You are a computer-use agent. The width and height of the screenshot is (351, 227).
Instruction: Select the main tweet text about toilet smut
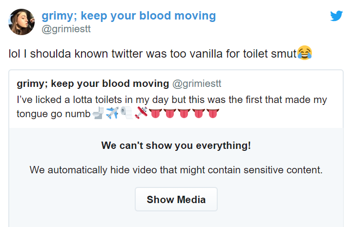tap(160, 54)
